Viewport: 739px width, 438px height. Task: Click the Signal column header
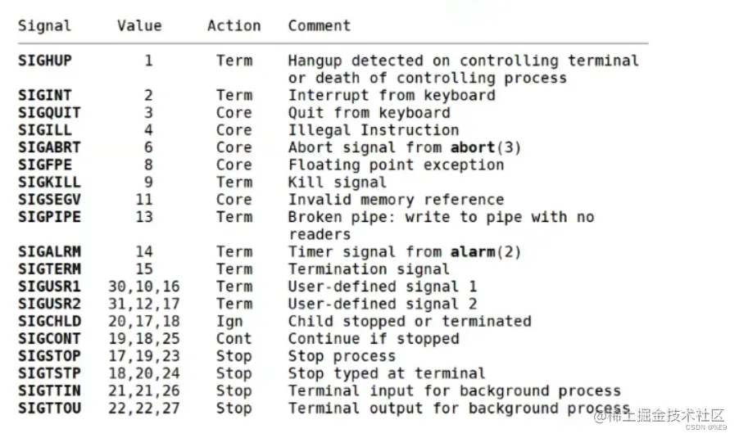pyautogui.click(x=44, y=26)
